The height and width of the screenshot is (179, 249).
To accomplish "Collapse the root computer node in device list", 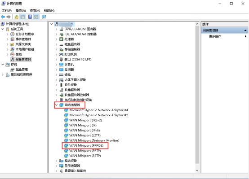I will coord(52,24).
